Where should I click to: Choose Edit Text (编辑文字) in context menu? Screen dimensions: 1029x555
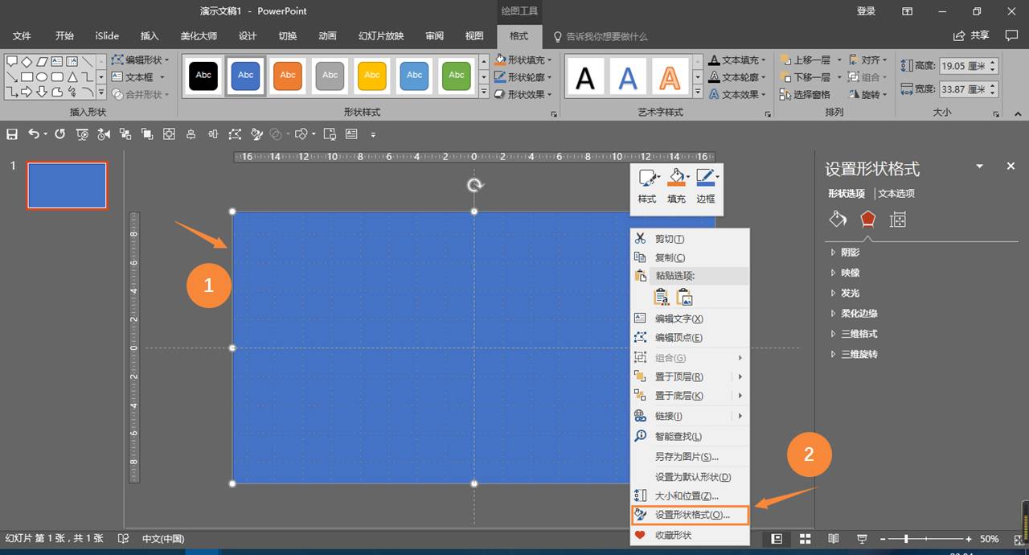point(690,319)
